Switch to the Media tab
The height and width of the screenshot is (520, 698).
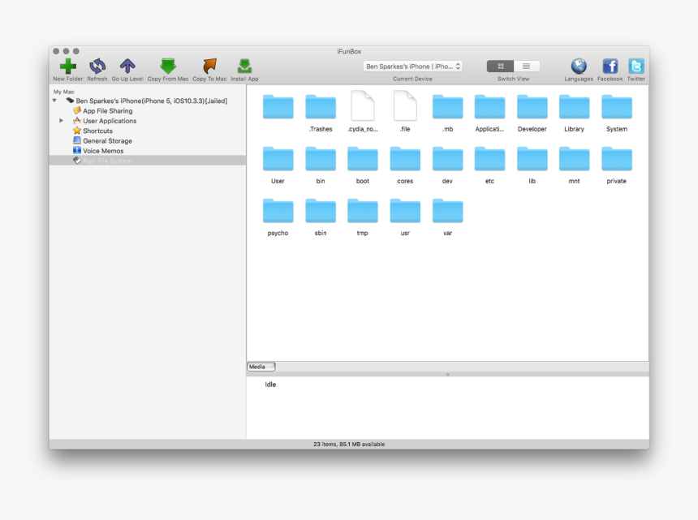coord(260,366)
